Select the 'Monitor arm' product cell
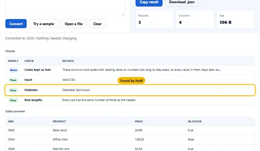The image size is (260, 151). pos(61,149)
